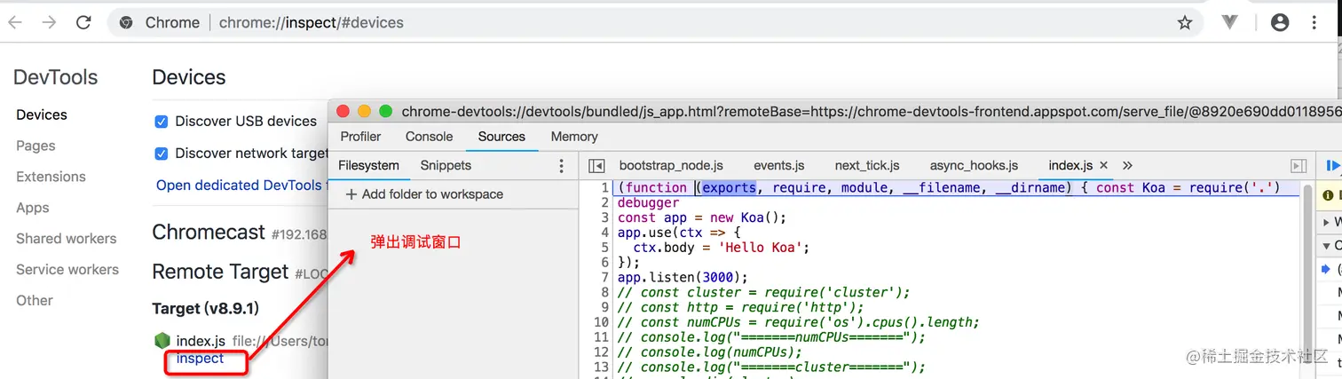1342x379 pixels.
Task: Click the browser back arrow
Action: coord(15,22)
